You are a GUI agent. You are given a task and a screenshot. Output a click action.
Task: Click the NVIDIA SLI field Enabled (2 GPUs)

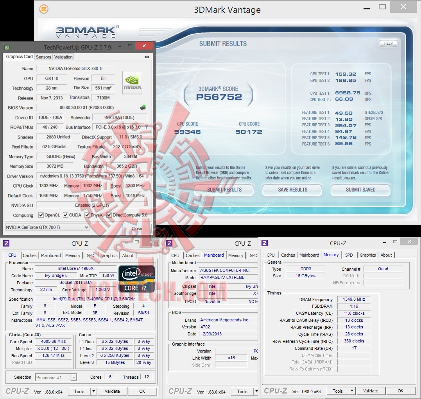92,205
